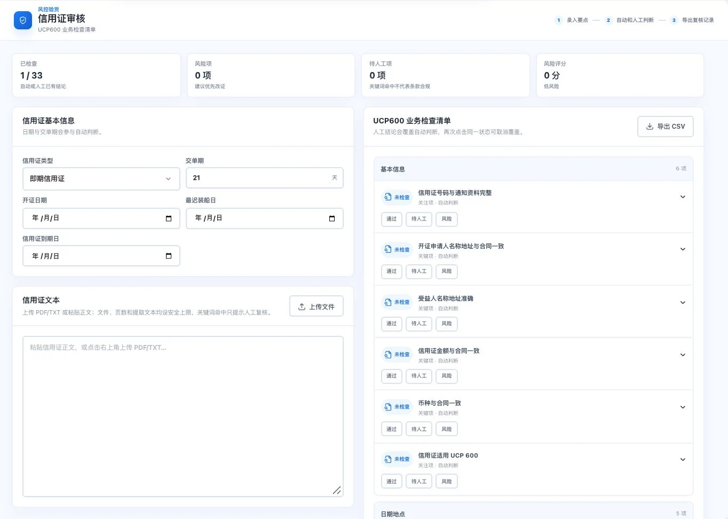The height and width of the screenshot is (519, 728).
Task: Go to step 2 自动和人工判断
Action: coord(629,20)
